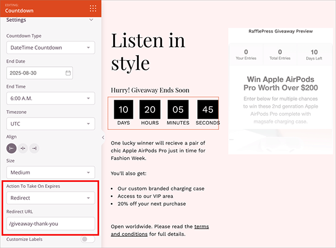Screen dimensions: 336x248
Task: Click the Listen in style heading
Action: click(x=148, y=51)
